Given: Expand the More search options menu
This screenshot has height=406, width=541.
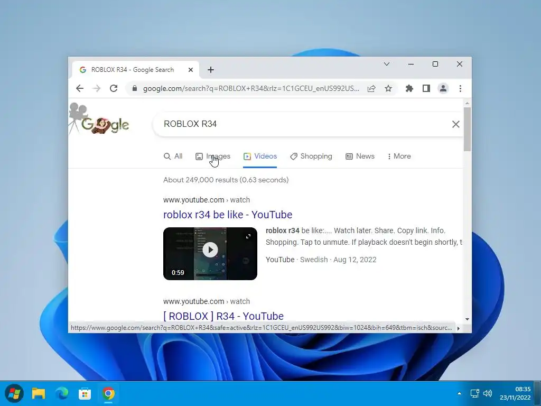Looking at the screenshot, I should 399,156.
